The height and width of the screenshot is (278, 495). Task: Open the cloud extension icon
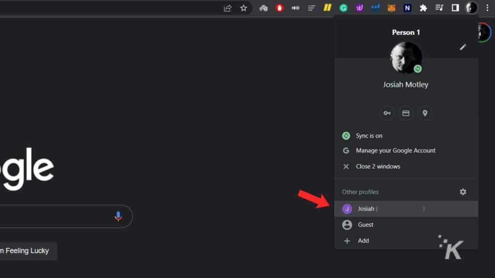(263, 8)
